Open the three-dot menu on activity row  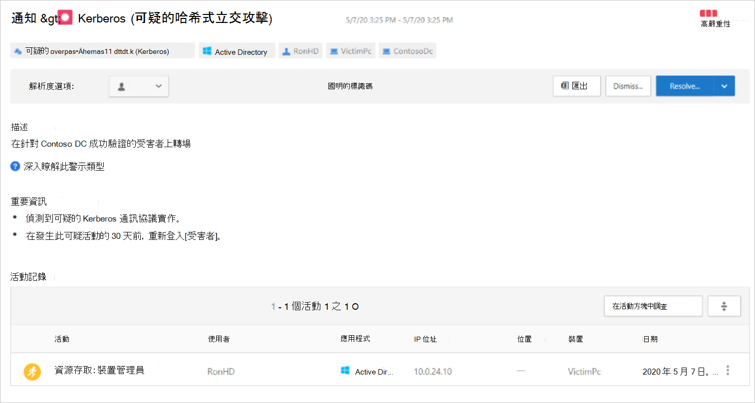click(x=728, y=370)
